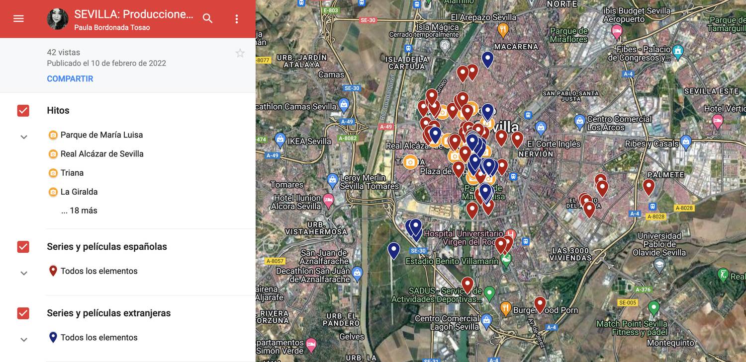Viewport: 746px width, 362px height.
Task: Click Decathlon San Juan de Aznalfarache icon
Action: 357,273
